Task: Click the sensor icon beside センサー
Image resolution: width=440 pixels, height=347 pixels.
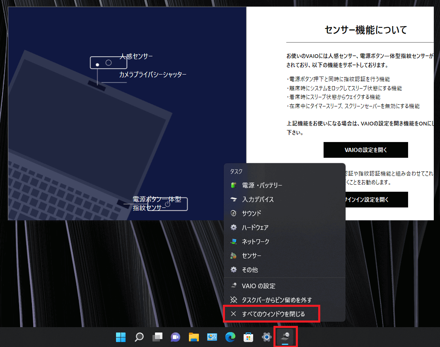Action: pos(234,255)
